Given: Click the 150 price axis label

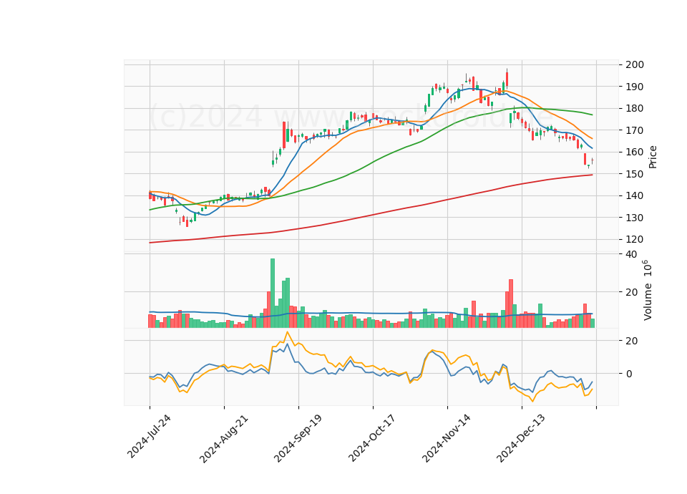Looking at the screenshot, I should 635,174.
